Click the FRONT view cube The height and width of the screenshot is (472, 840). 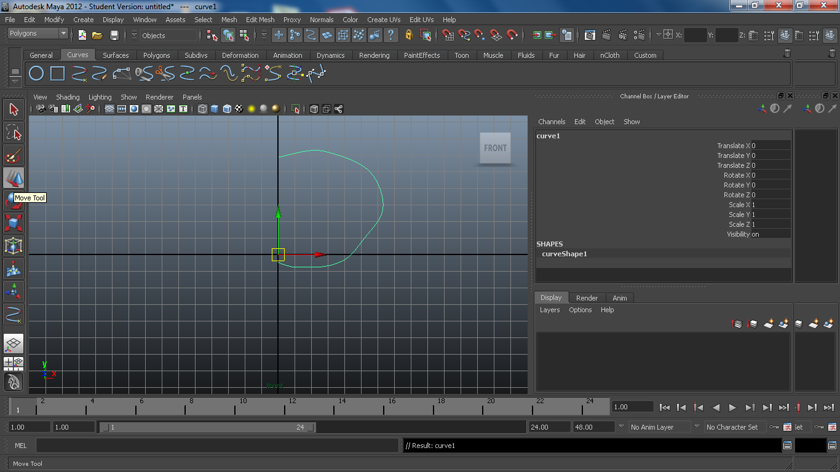tap(495, 148)
